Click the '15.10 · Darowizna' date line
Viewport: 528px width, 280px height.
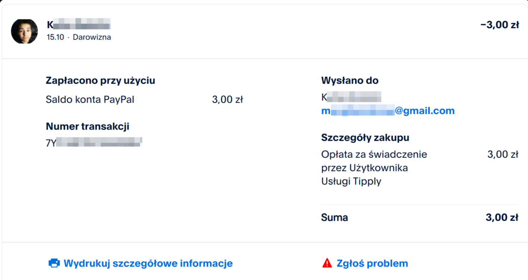click(x=79, y=37)
